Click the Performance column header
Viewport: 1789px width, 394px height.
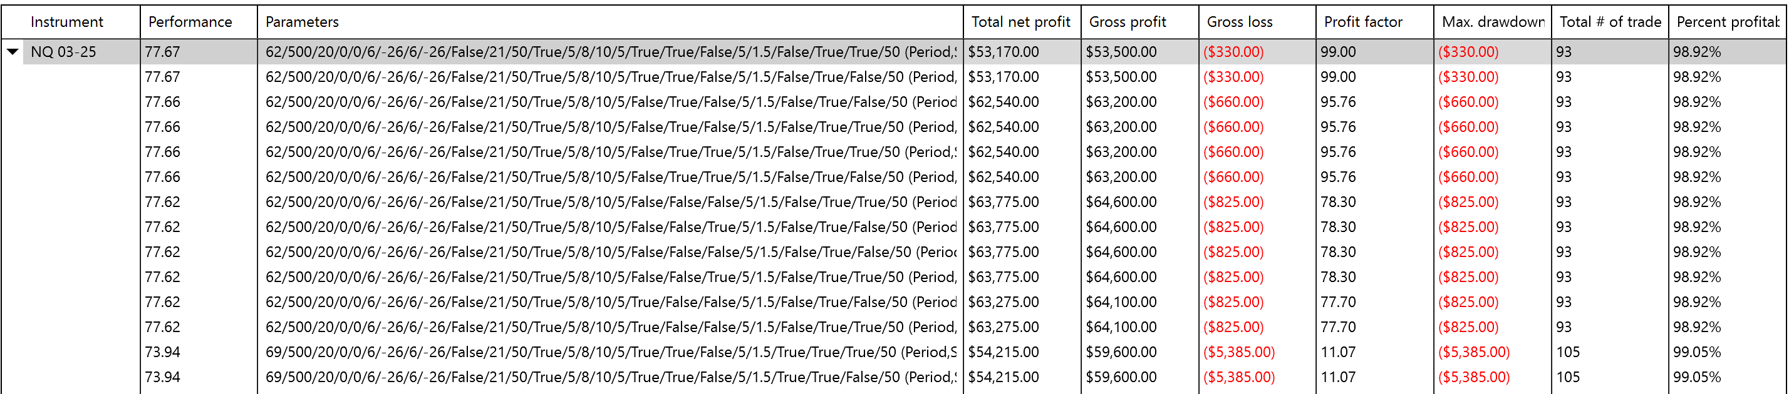click(x=192, y=21)
